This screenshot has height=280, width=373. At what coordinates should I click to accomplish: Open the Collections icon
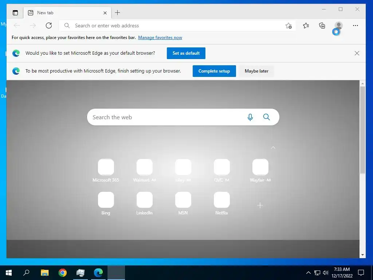point(322,26)
